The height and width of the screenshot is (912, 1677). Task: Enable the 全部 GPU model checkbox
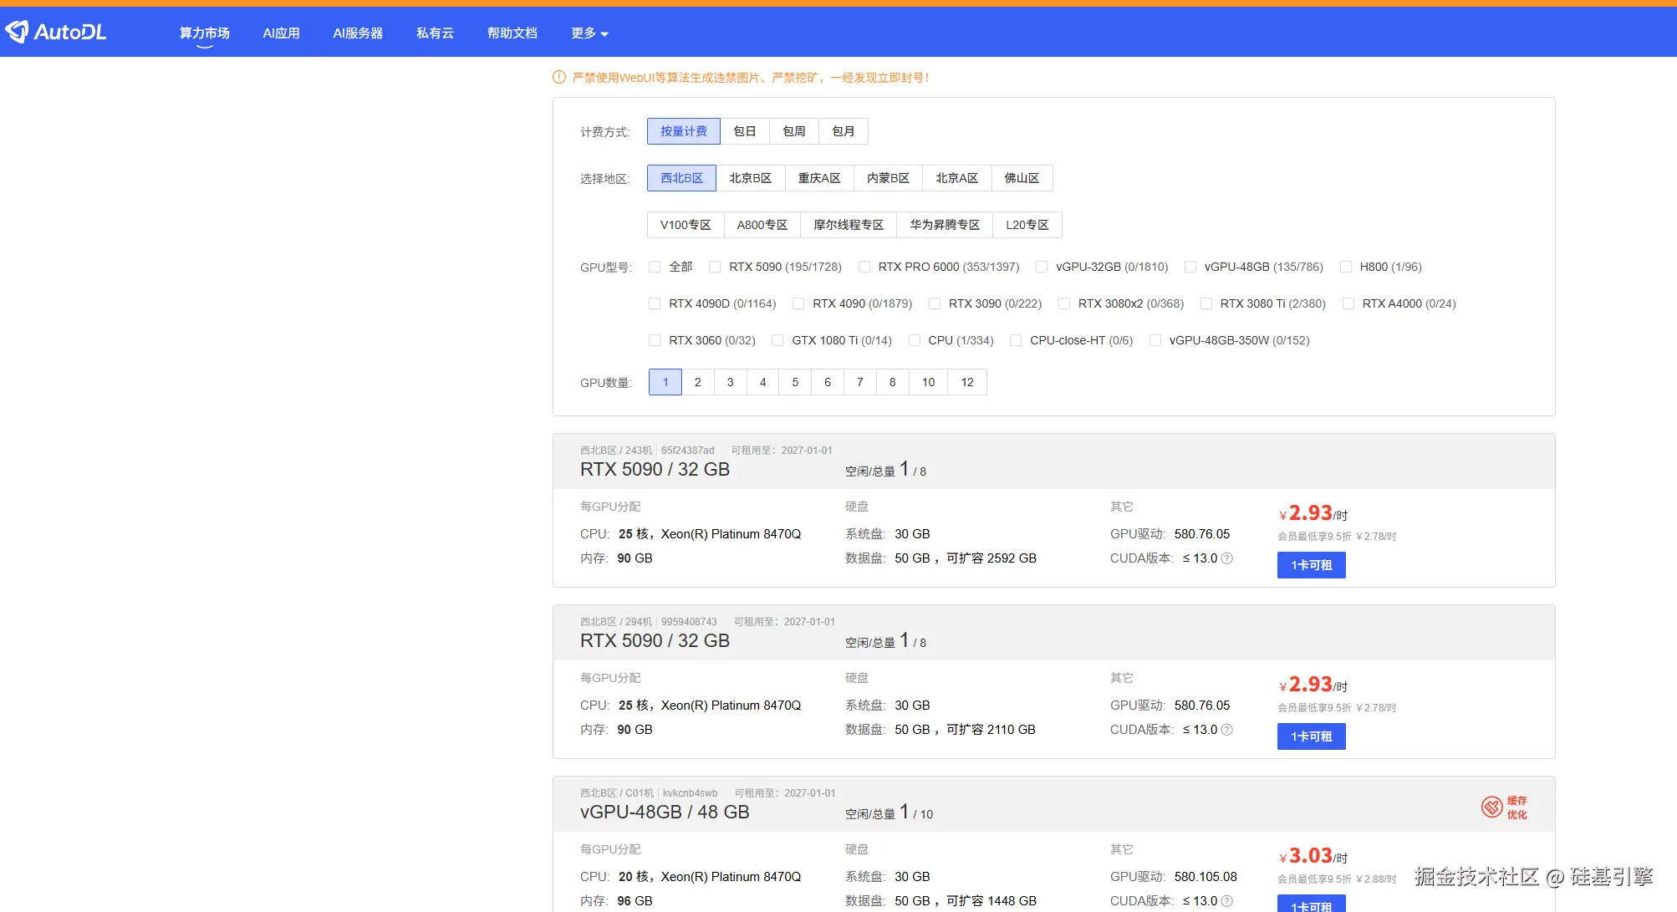[655, 267]
